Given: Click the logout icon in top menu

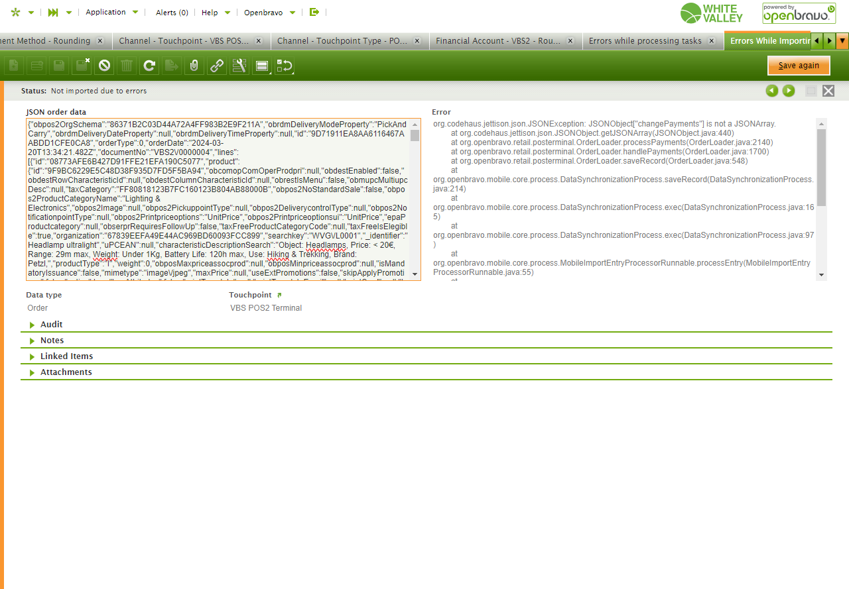Looking at the screenshot, I should [314, 12].
